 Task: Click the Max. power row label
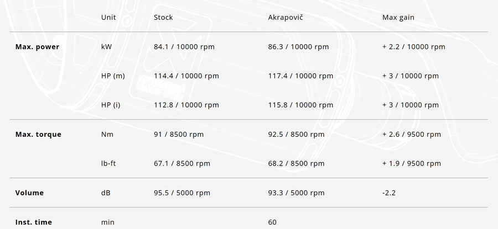37,47
